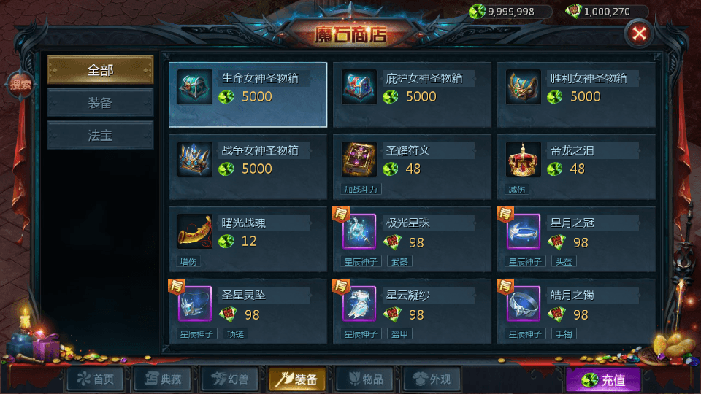Click the 曙光战魂 golden horn icon
The image size is (701, 394).
click(194, 231)
